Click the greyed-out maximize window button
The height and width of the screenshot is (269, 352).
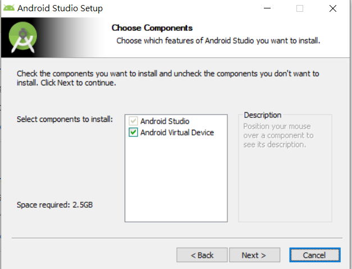click(x=300, y=8)
